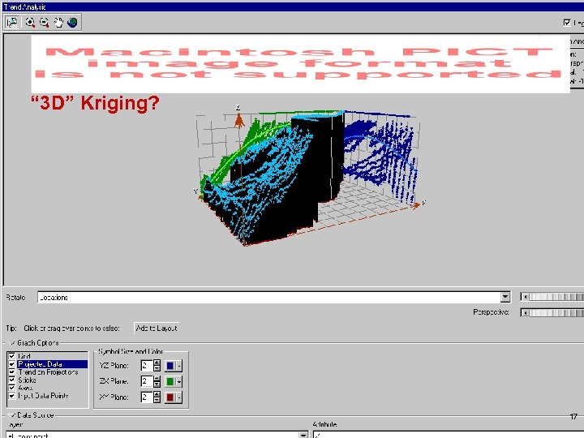Increase the XY Plane symbol size
Viewport: 584px width, 438px height.
click(x=157, y=394)
